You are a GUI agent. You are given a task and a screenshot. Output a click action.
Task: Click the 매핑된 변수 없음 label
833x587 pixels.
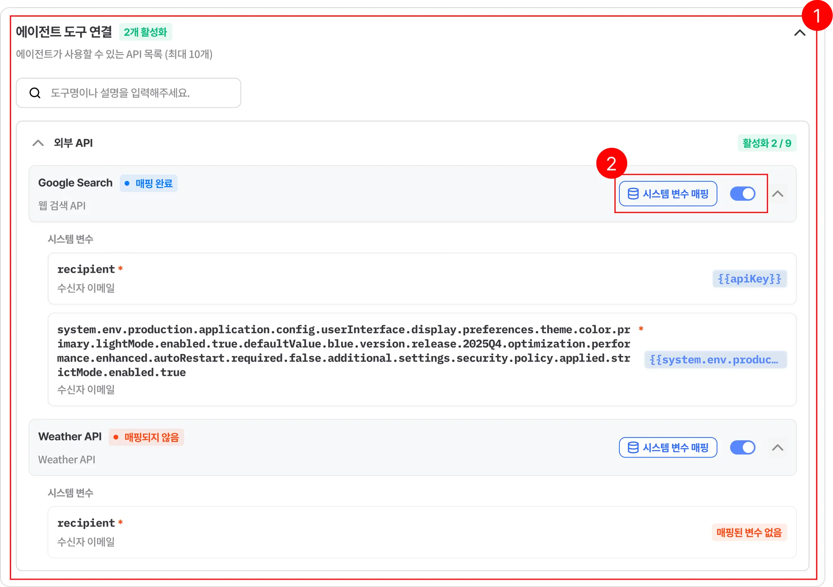coord(749,533)
